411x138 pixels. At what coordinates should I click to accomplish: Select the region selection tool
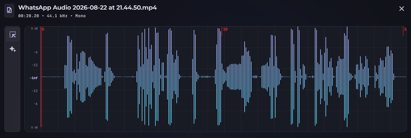pos(13,34)
